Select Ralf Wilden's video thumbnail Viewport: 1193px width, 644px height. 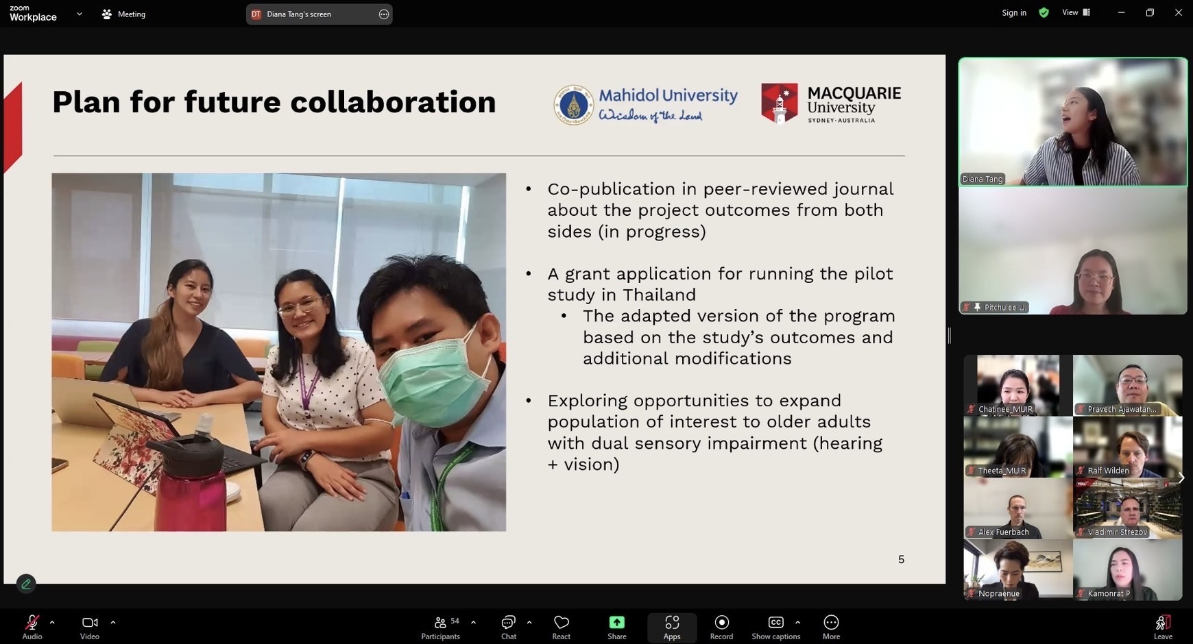coord(1127,447)
